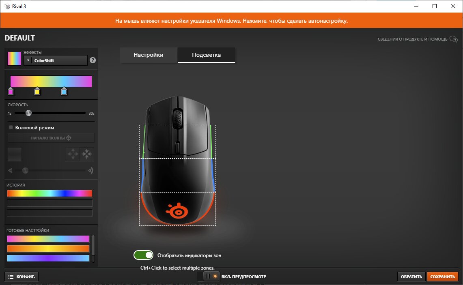
Task: Click the speed slider handle
Action: (x=28, y=113)
